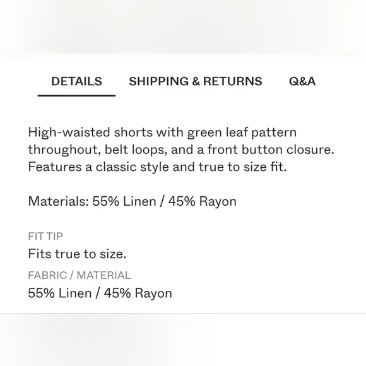This screenshot has width=366, height=366.
Task: Switch to the SHIPPING & RETURNS tab
Action: click(196, 81)
